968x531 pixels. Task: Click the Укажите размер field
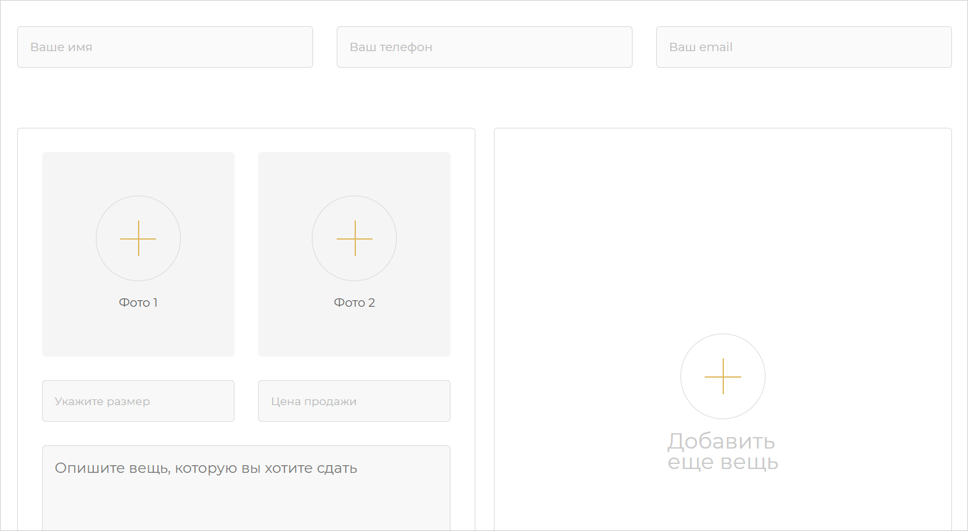tap(138, 401)
